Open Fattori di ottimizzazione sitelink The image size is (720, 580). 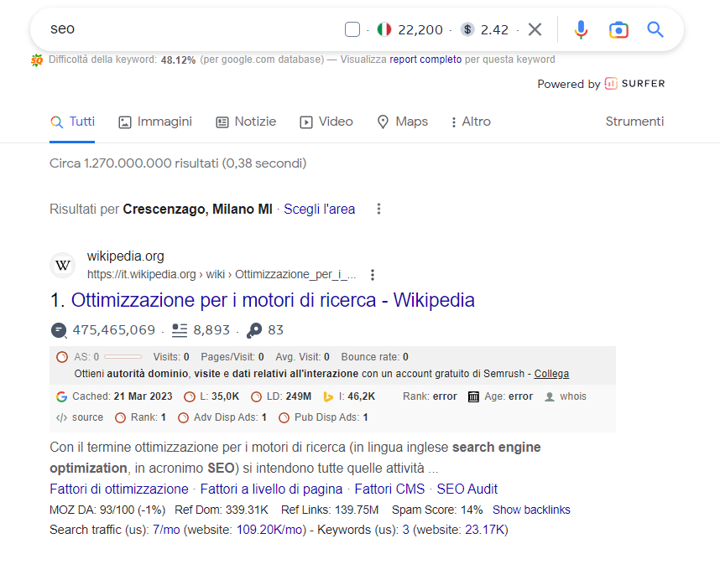[x=119, y=489]
